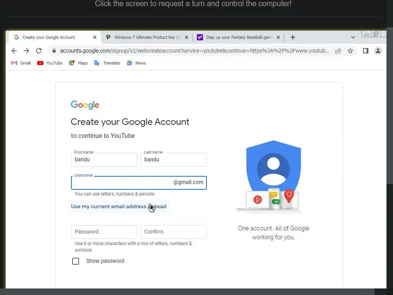The width and height of the screenshot is (393, 295).
Task: Open the Chrome profile avatar icon
Action: coord(378,51)
